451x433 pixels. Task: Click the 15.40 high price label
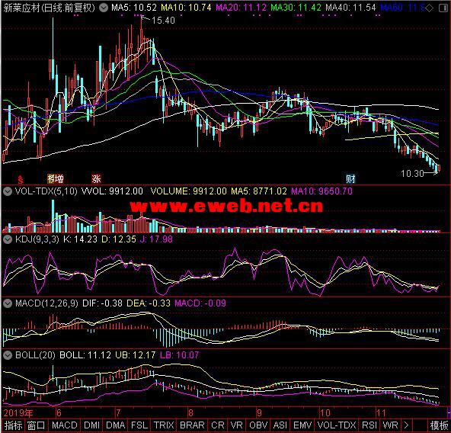163,20
